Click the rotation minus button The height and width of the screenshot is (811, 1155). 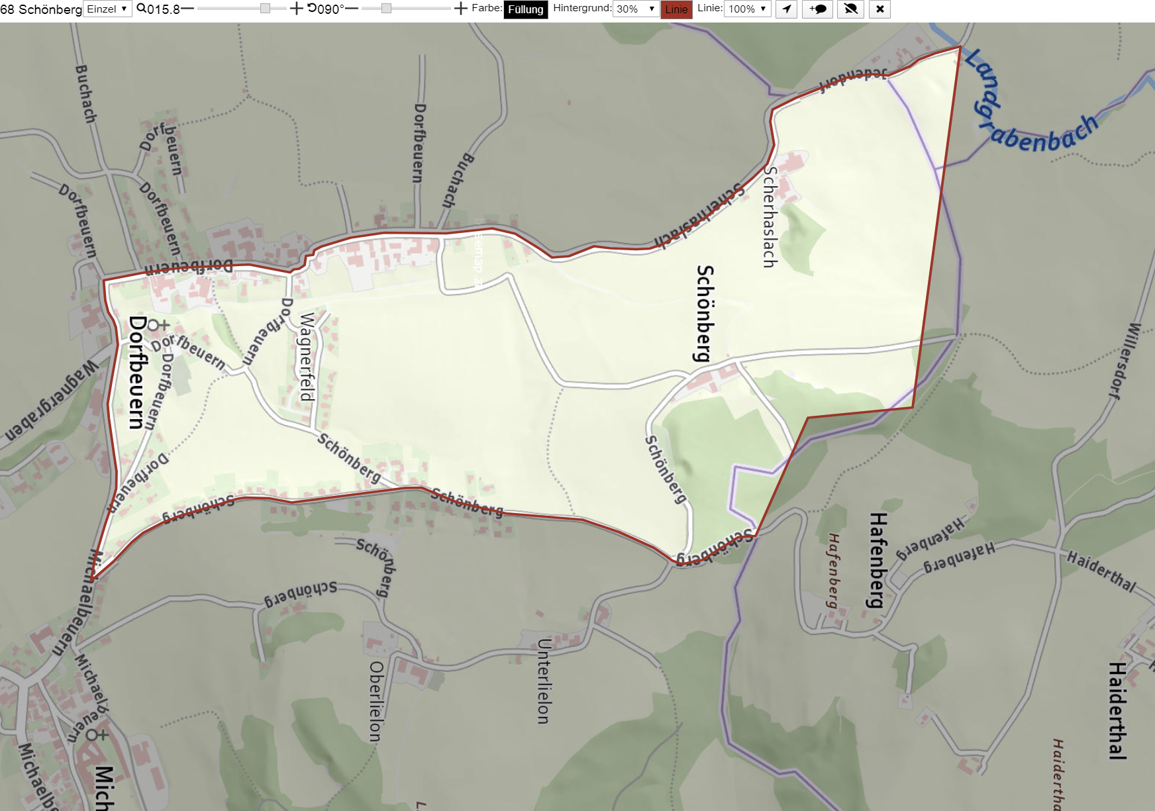click(352, 9)
